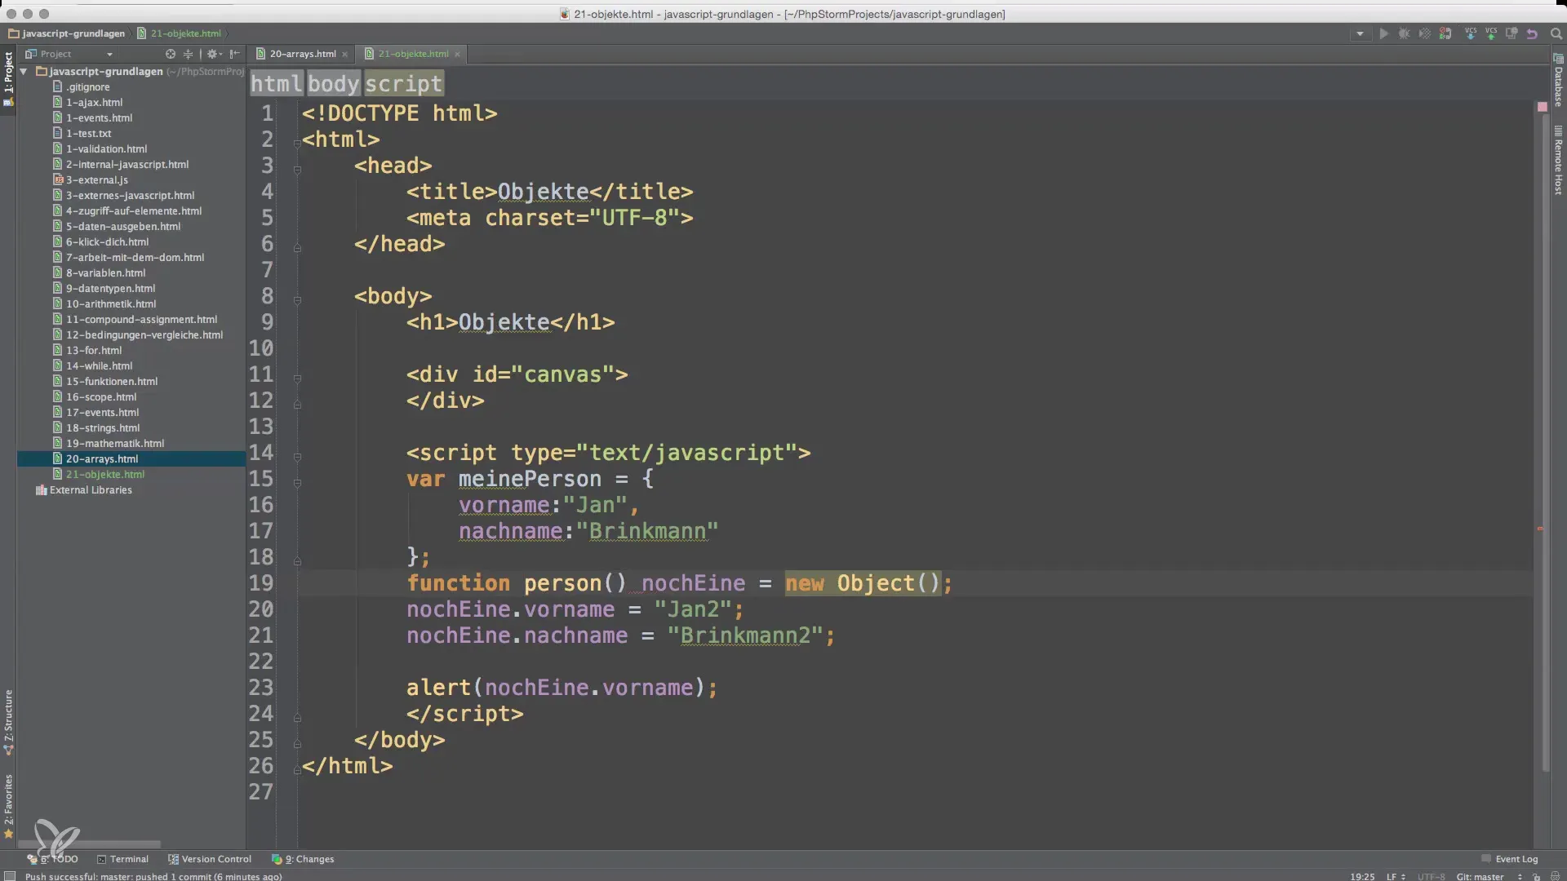This screenshot has width=1567, height=881.
Task: Click the Run with Coverage icon
Action: (1424, 33)
